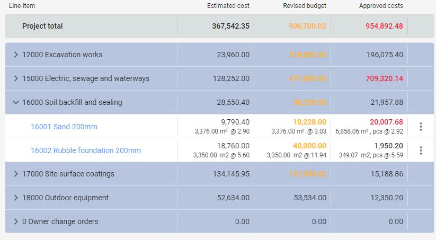Screen dimensions: 436x240
Task: Click Project total approved costs 954,892.48
Action: pyautogui.click(x=380, y=26)
